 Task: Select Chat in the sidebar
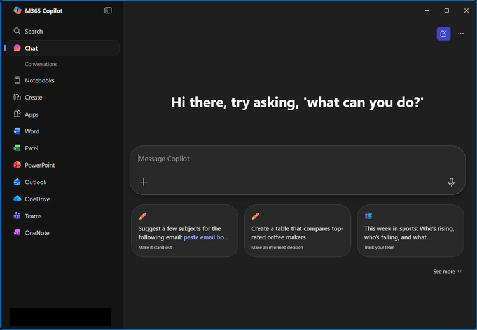[31, 48]
